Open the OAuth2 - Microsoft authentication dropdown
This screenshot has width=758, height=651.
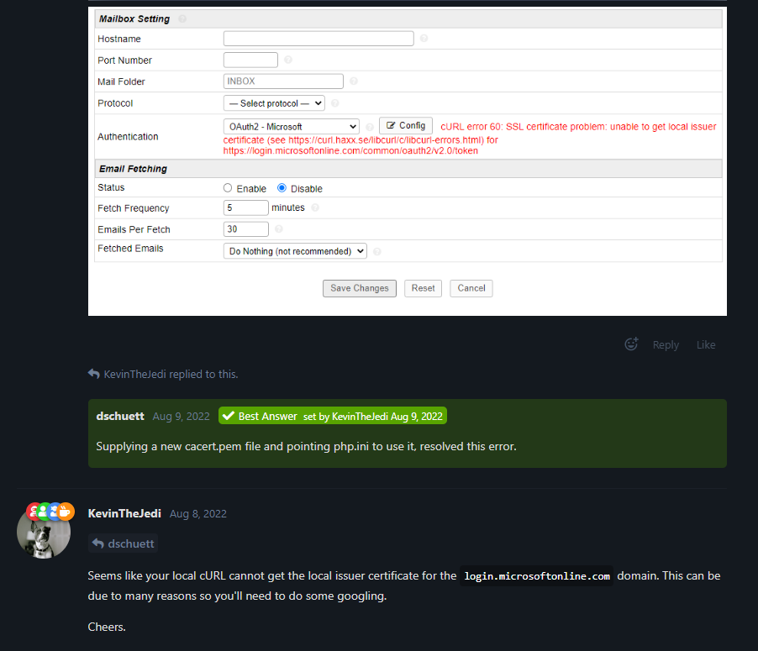pyautogui.click(x=291, y=127)
